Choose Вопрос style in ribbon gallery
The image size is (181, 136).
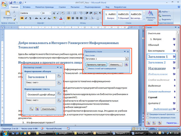click(x=111, y=16)
